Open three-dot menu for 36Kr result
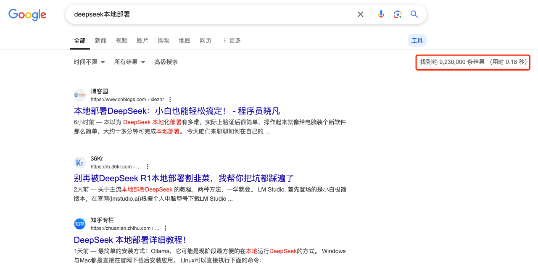Viewport: 538px width, 268px height. [148, 167]
